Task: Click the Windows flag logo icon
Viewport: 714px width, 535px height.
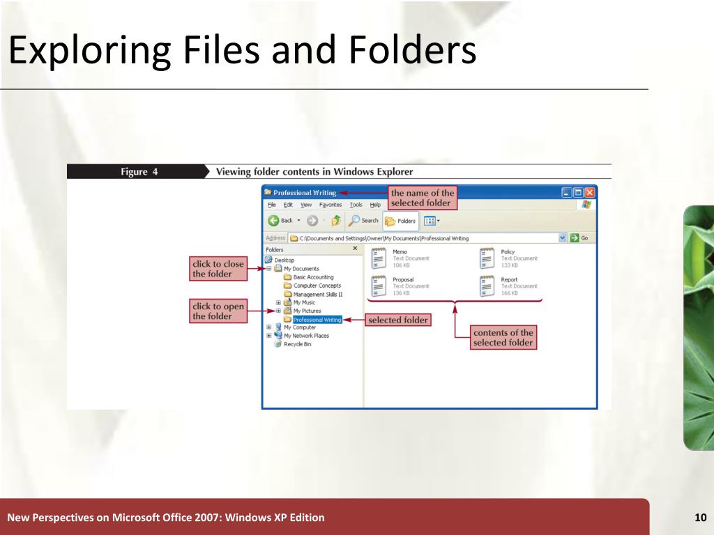Action: [586, 205]
